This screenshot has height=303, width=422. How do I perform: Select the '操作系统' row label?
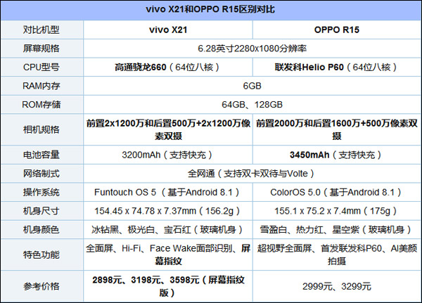point(41,192)
